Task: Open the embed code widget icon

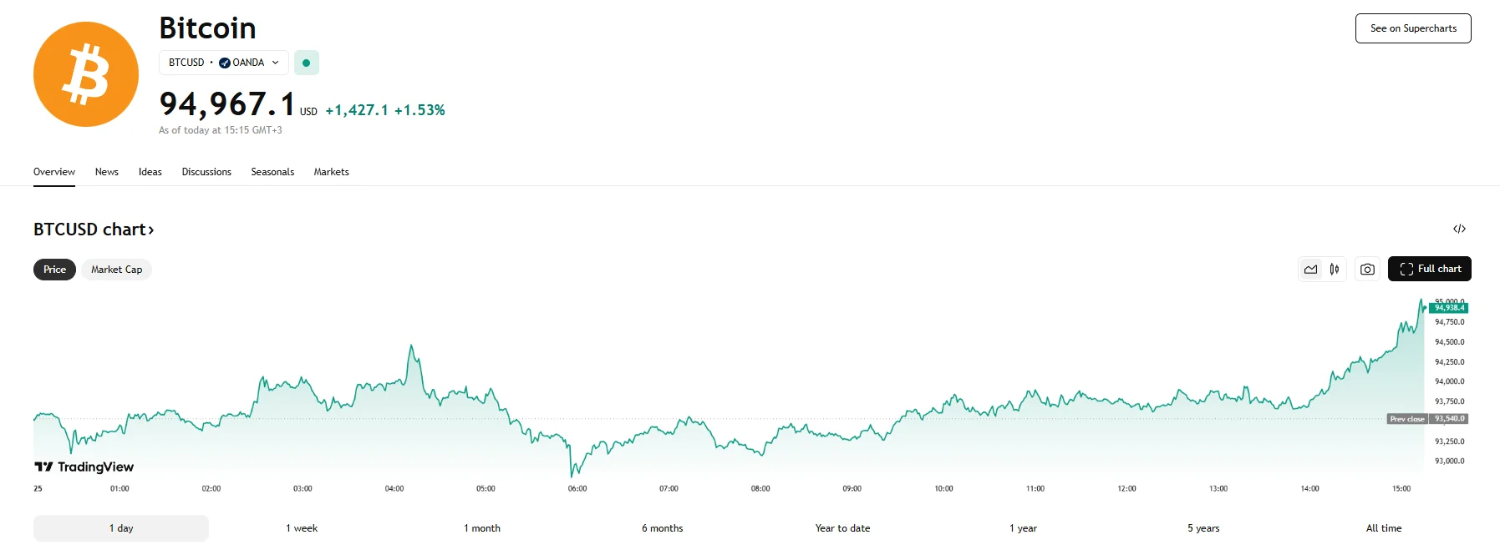Action: click(1459, 229)
